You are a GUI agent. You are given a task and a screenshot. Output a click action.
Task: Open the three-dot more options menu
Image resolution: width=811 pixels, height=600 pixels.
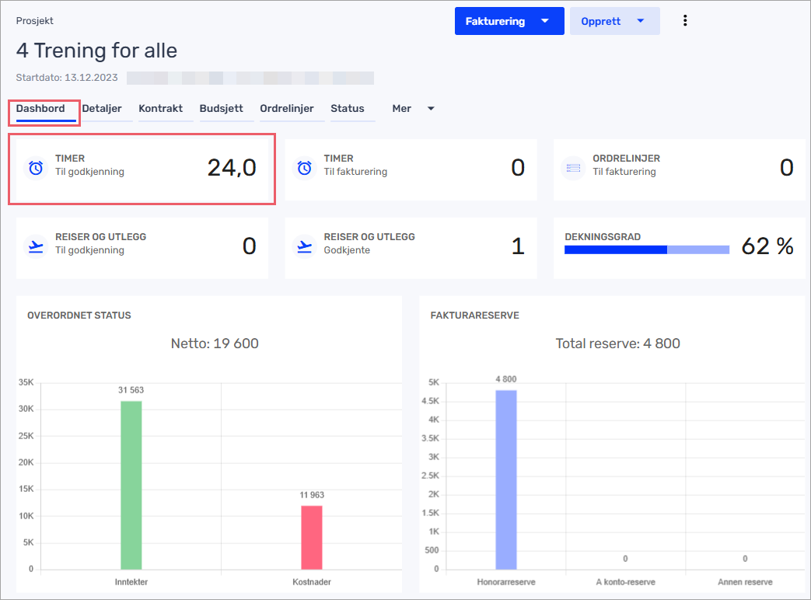click(685, 21)
